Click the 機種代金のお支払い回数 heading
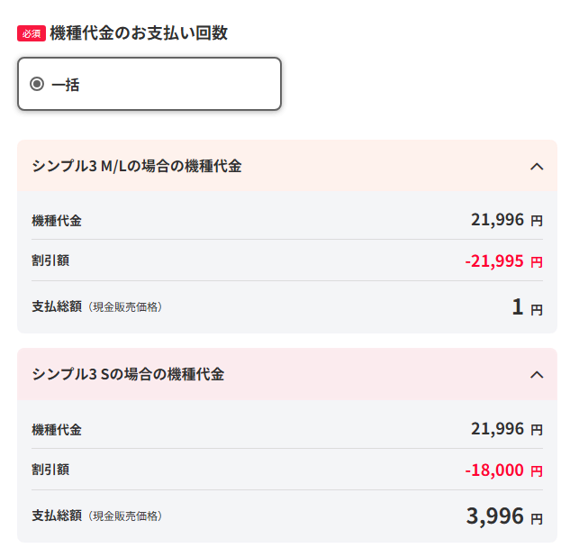The width and height of the screenshot is (570, 557). 139,32
